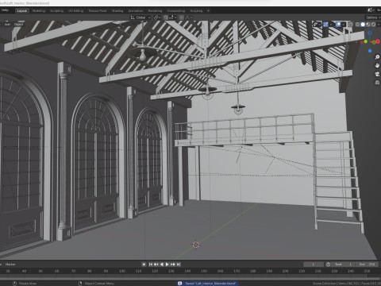Switch to Scripting workspace tab
Screen dimensions: 381x286
(196, 11)
